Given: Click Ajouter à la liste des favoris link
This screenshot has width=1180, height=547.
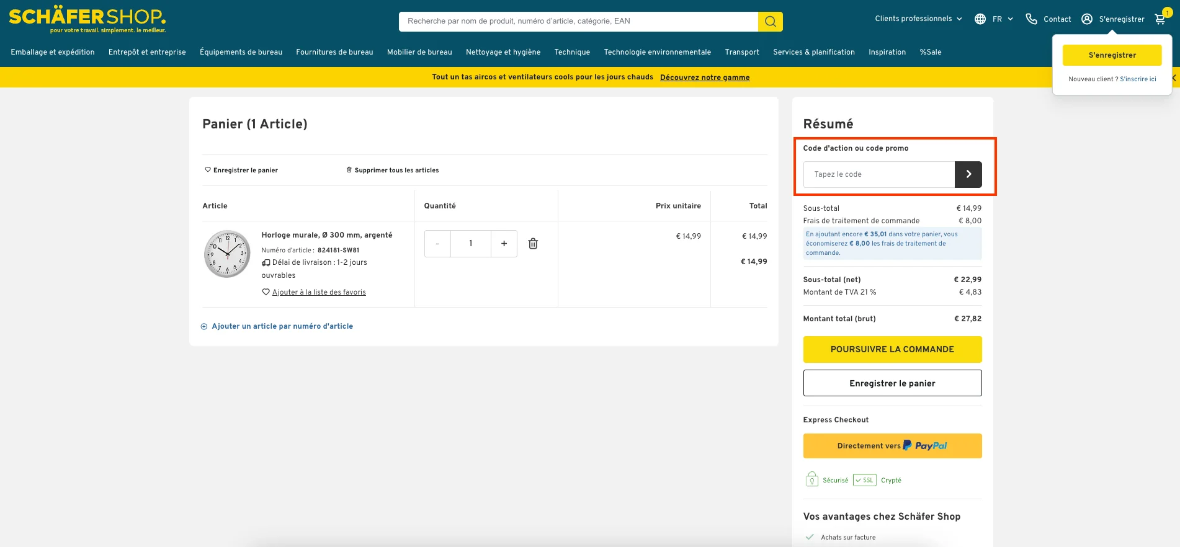Looking at the screenshot, I should 319,292.
